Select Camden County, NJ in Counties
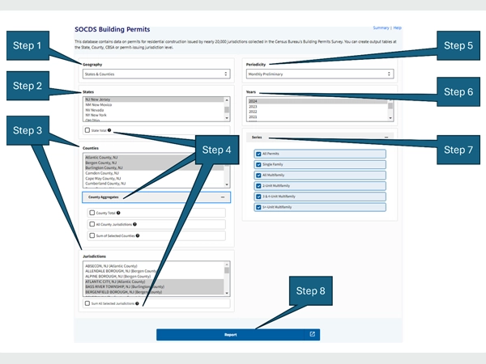The image size is (486, 364). tap(154, 173)
